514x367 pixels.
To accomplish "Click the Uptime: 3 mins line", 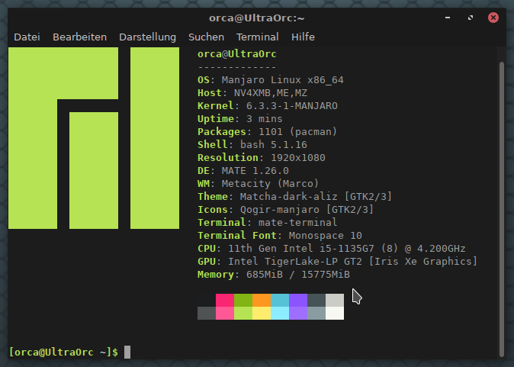I will [240, 119].
